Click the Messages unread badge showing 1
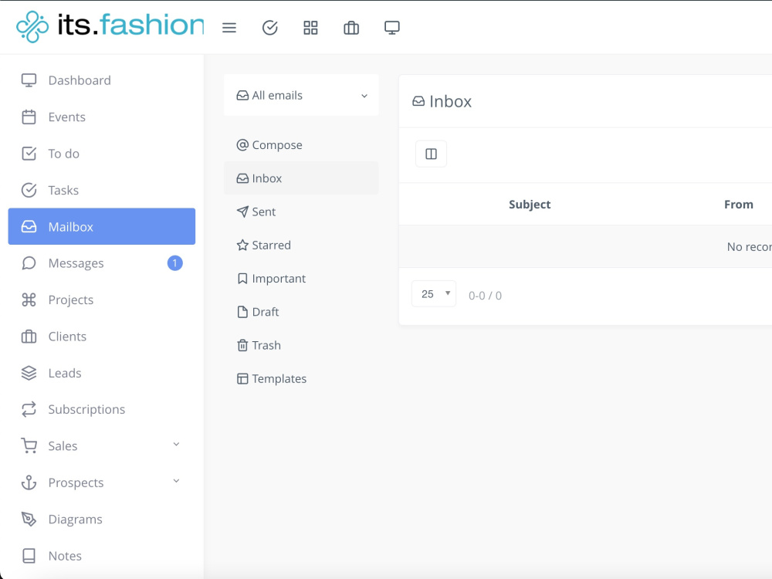772x579 pixels. (x=174, y=263)
